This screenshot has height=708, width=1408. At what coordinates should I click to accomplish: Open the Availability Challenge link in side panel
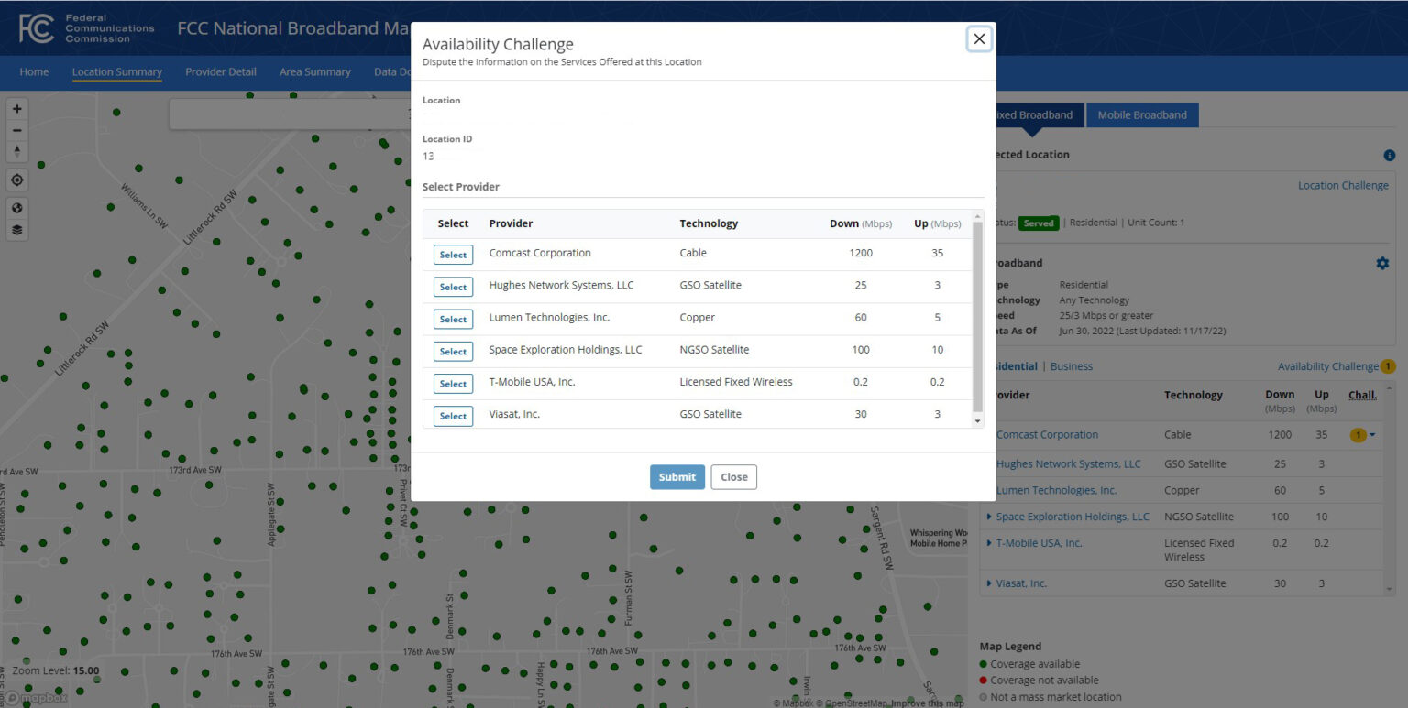(1328, 366)
